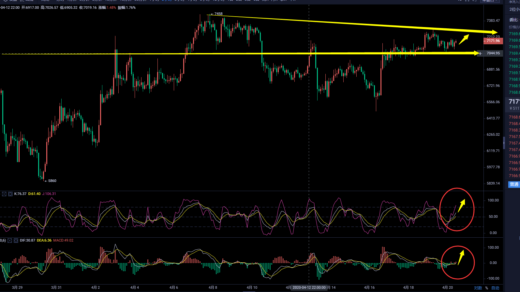520x292 pixels.
Task: Click the yellow arrow drawn beside the latest candles
Action: point(464,39)
